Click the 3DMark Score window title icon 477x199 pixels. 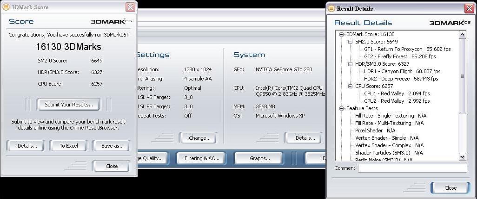(x=6, y=7)
